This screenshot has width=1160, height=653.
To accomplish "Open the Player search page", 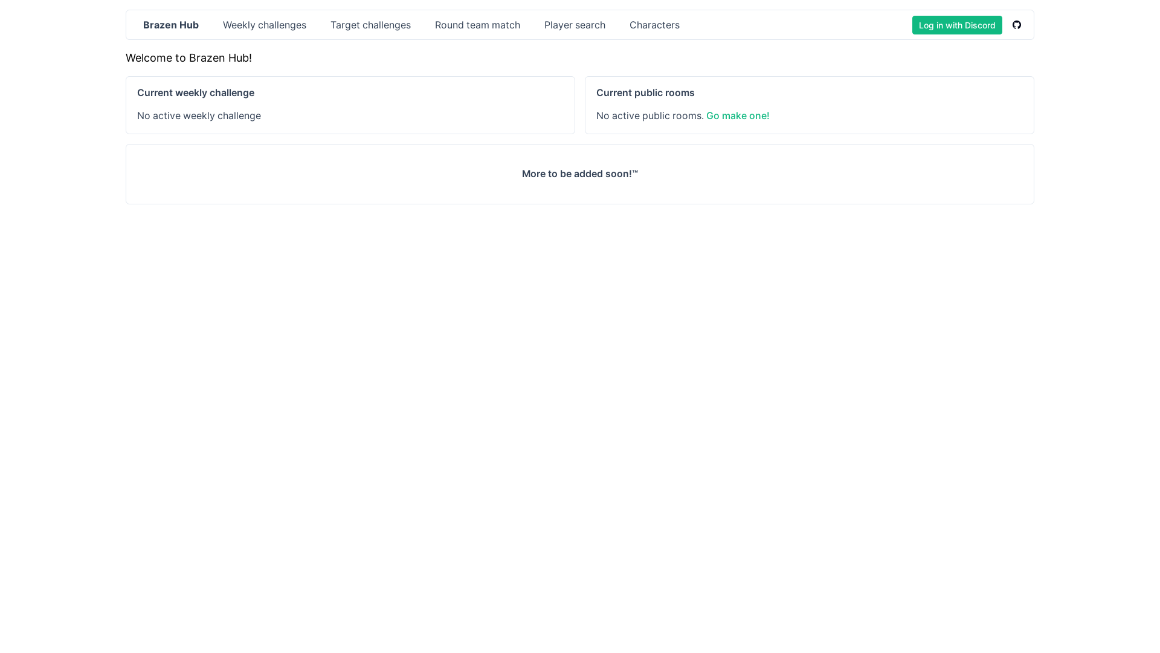I will (x=575, y=25).
